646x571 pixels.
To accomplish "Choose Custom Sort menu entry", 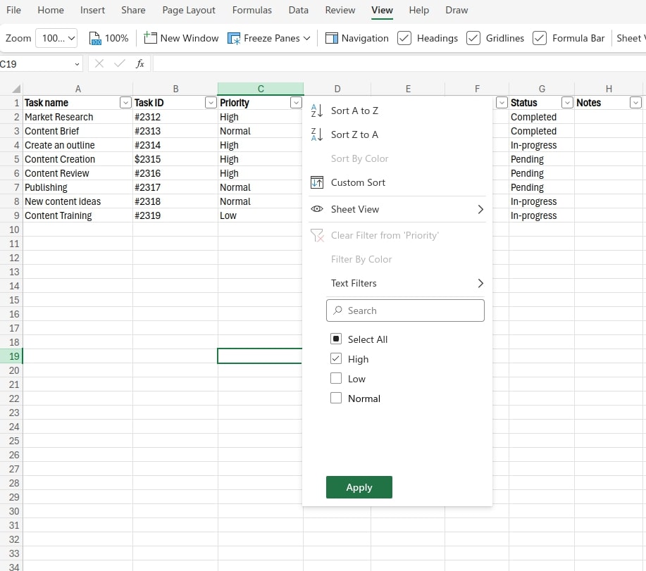I will pos(398,182).
